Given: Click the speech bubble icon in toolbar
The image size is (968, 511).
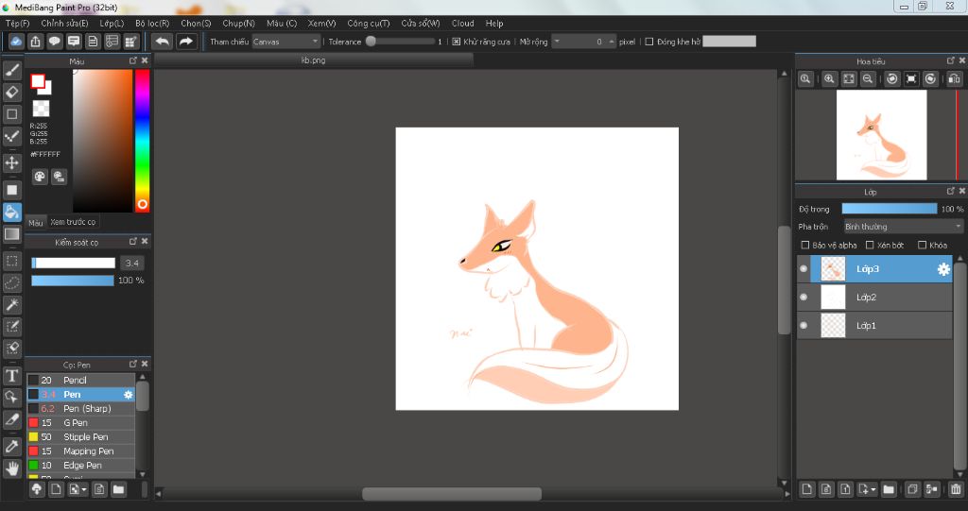Looking at the screenshot, I should tap(54, 42).
